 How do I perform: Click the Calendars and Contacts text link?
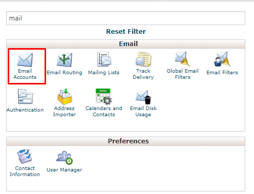tap(104, 111)
